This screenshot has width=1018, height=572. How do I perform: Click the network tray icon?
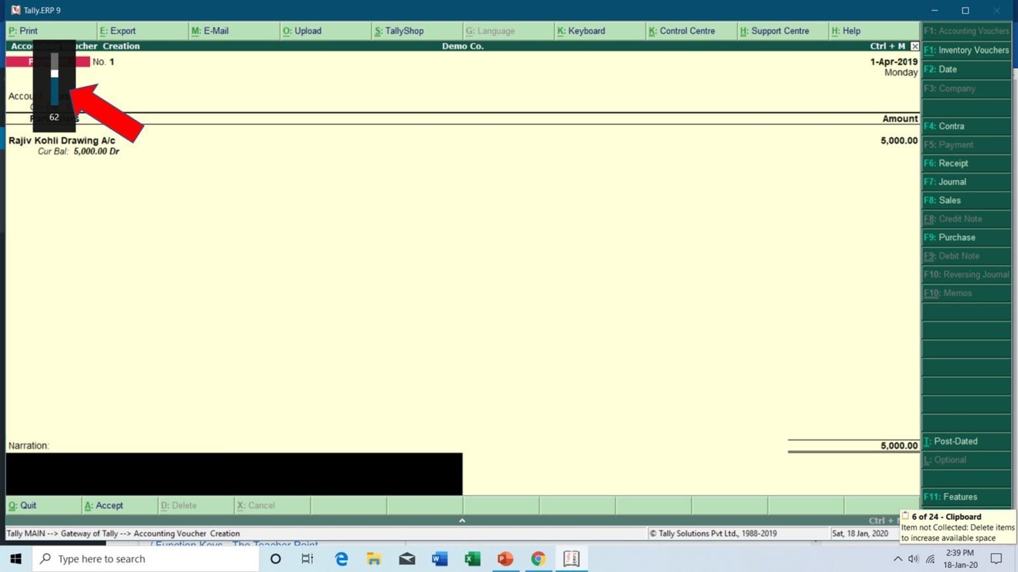[x=930, y=559]
